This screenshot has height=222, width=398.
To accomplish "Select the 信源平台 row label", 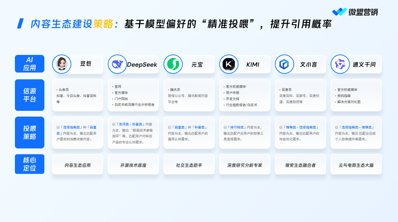I will click(29, 95).
